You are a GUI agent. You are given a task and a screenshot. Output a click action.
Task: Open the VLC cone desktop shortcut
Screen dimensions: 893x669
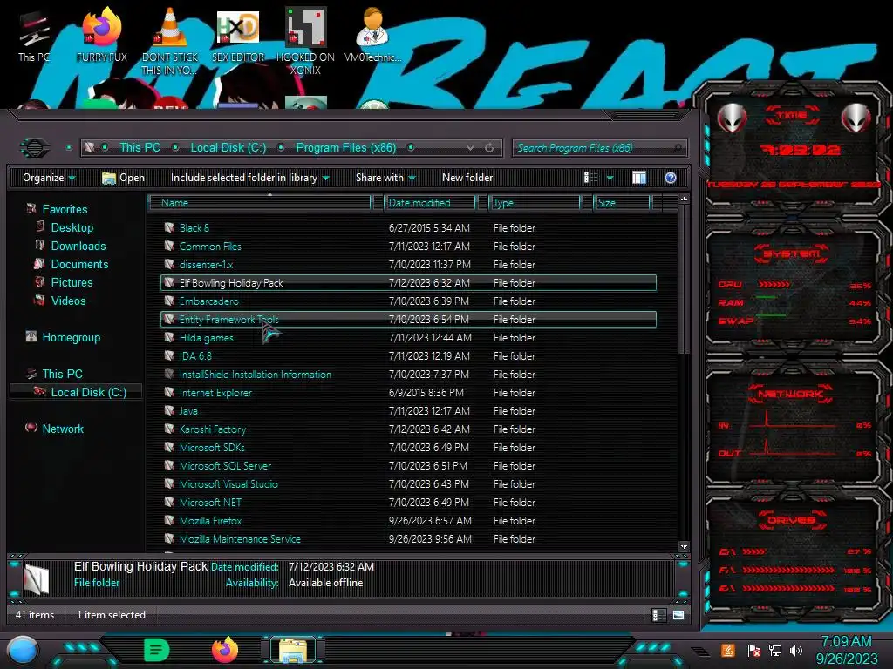click(x=169, y=41)
